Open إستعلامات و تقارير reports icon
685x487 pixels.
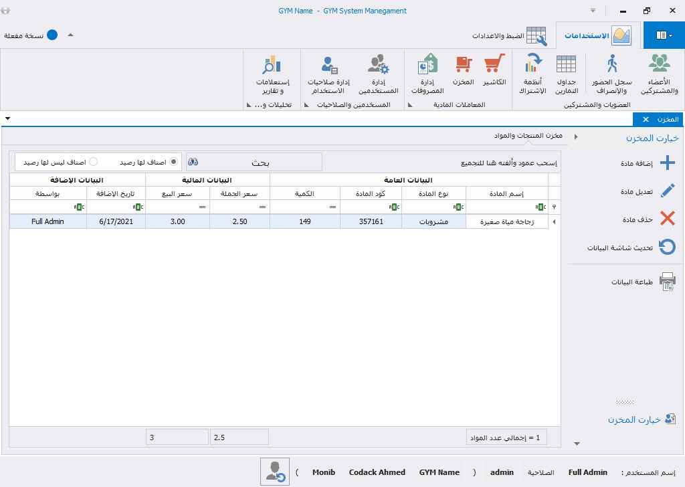273,74
